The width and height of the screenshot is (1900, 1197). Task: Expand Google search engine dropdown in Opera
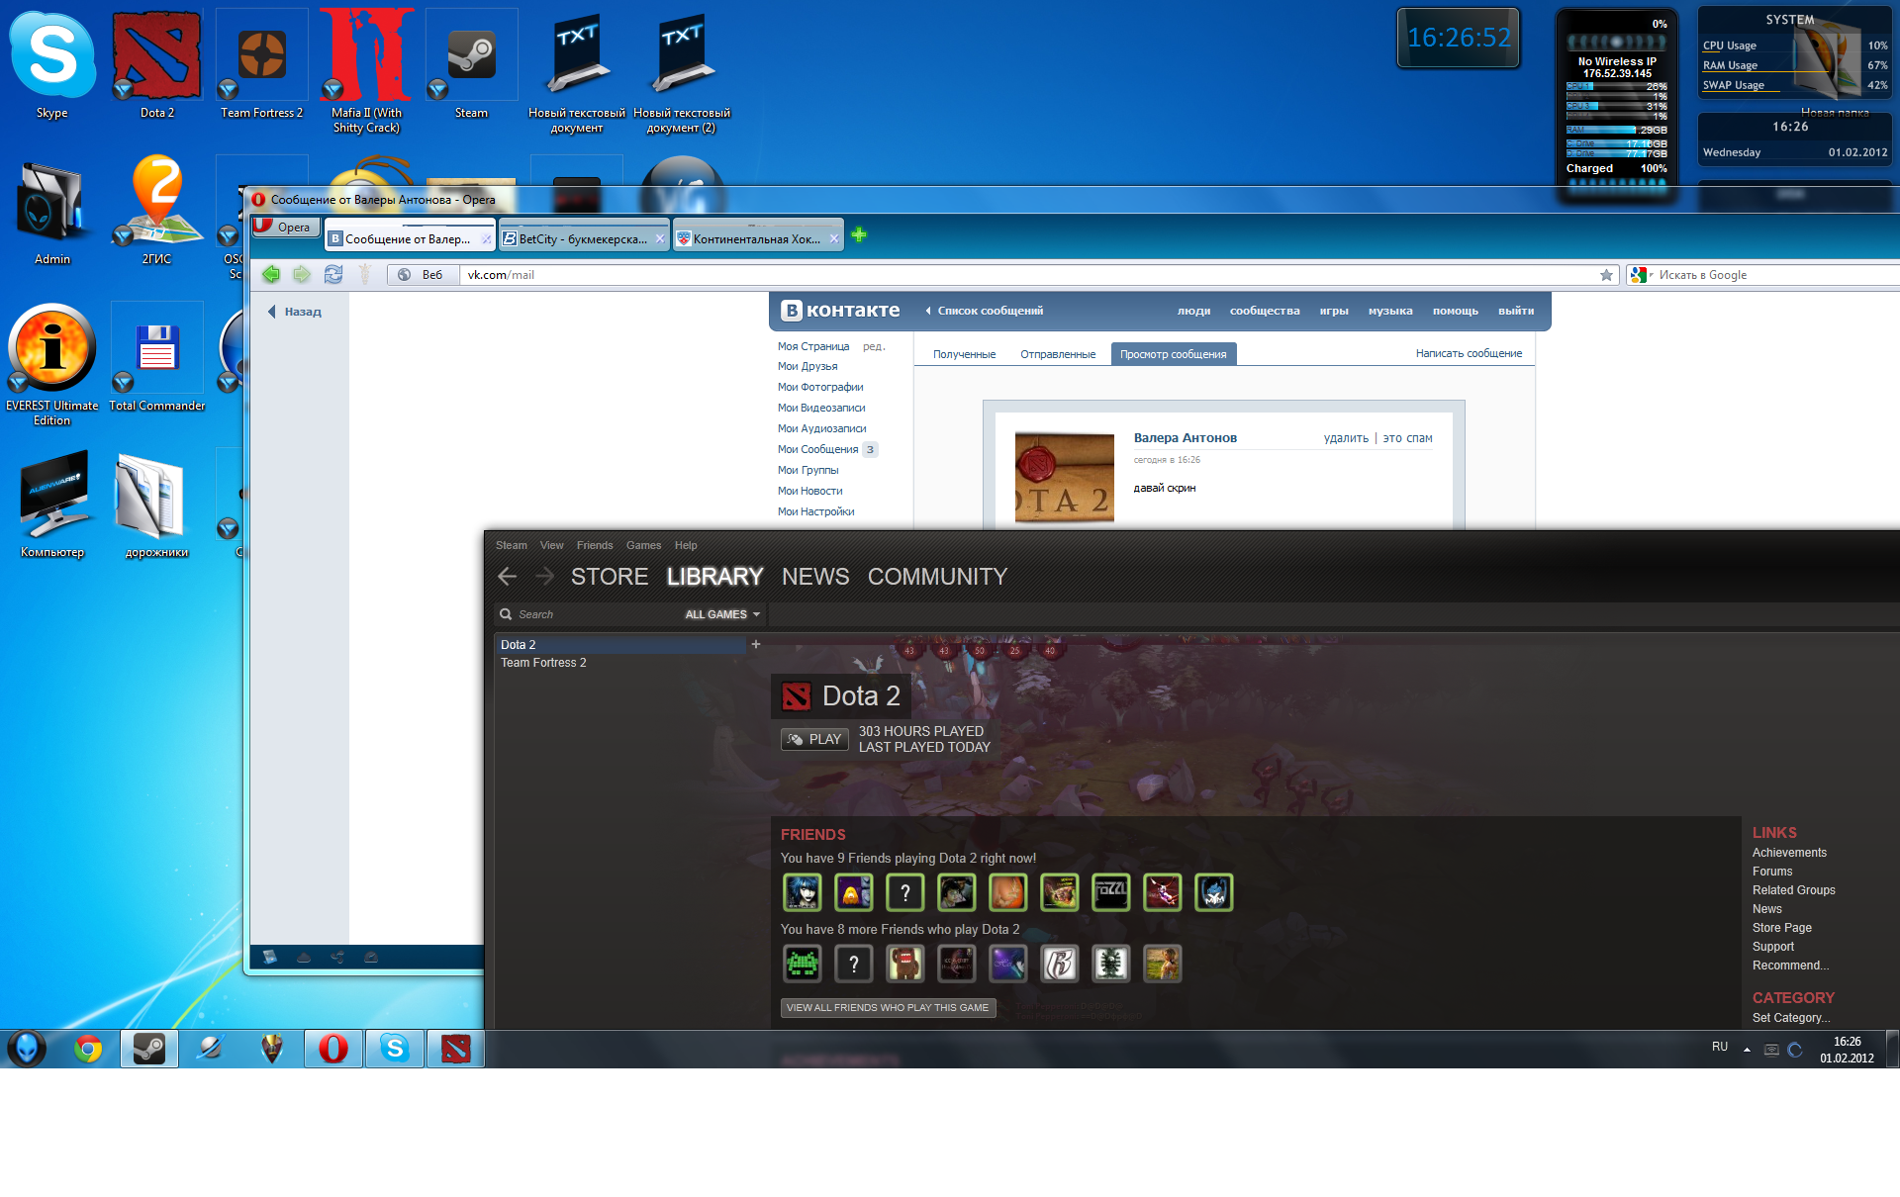point(1642,275)
